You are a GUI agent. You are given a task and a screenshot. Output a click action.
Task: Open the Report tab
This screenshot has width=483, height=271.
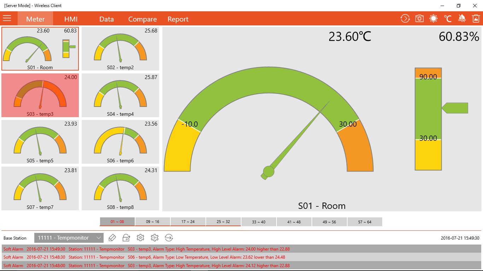coord(178,19)
